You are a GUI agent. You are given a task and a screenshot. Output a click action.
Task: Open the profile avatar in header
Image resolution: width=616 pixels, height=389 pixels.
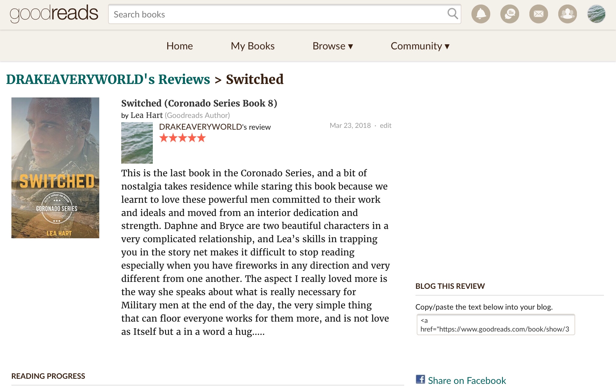click(x=596, y=14)
